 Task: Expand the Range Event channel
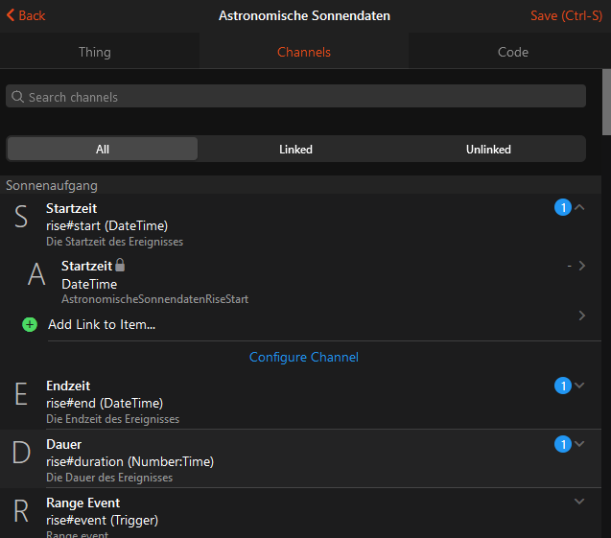pyautogui.click(x=579, y=502)
